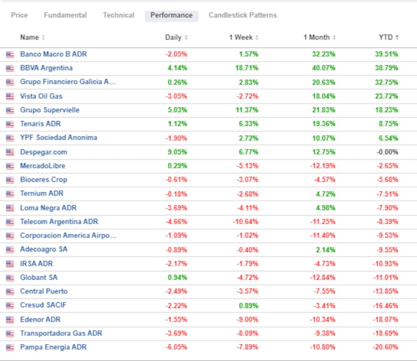Viewport: 417px width, 361px height.
Task: Switch to the Price tab
Action: click(x=19, y=15)
